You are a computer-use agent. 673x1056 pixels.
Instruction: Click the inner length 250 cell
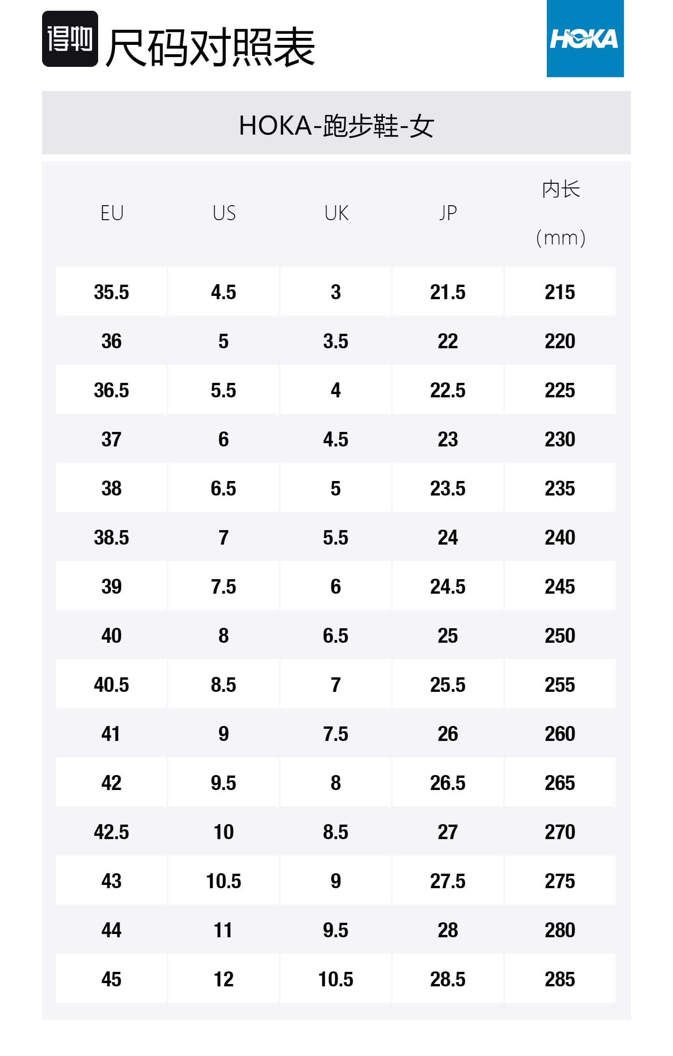(x=560, y=636)
